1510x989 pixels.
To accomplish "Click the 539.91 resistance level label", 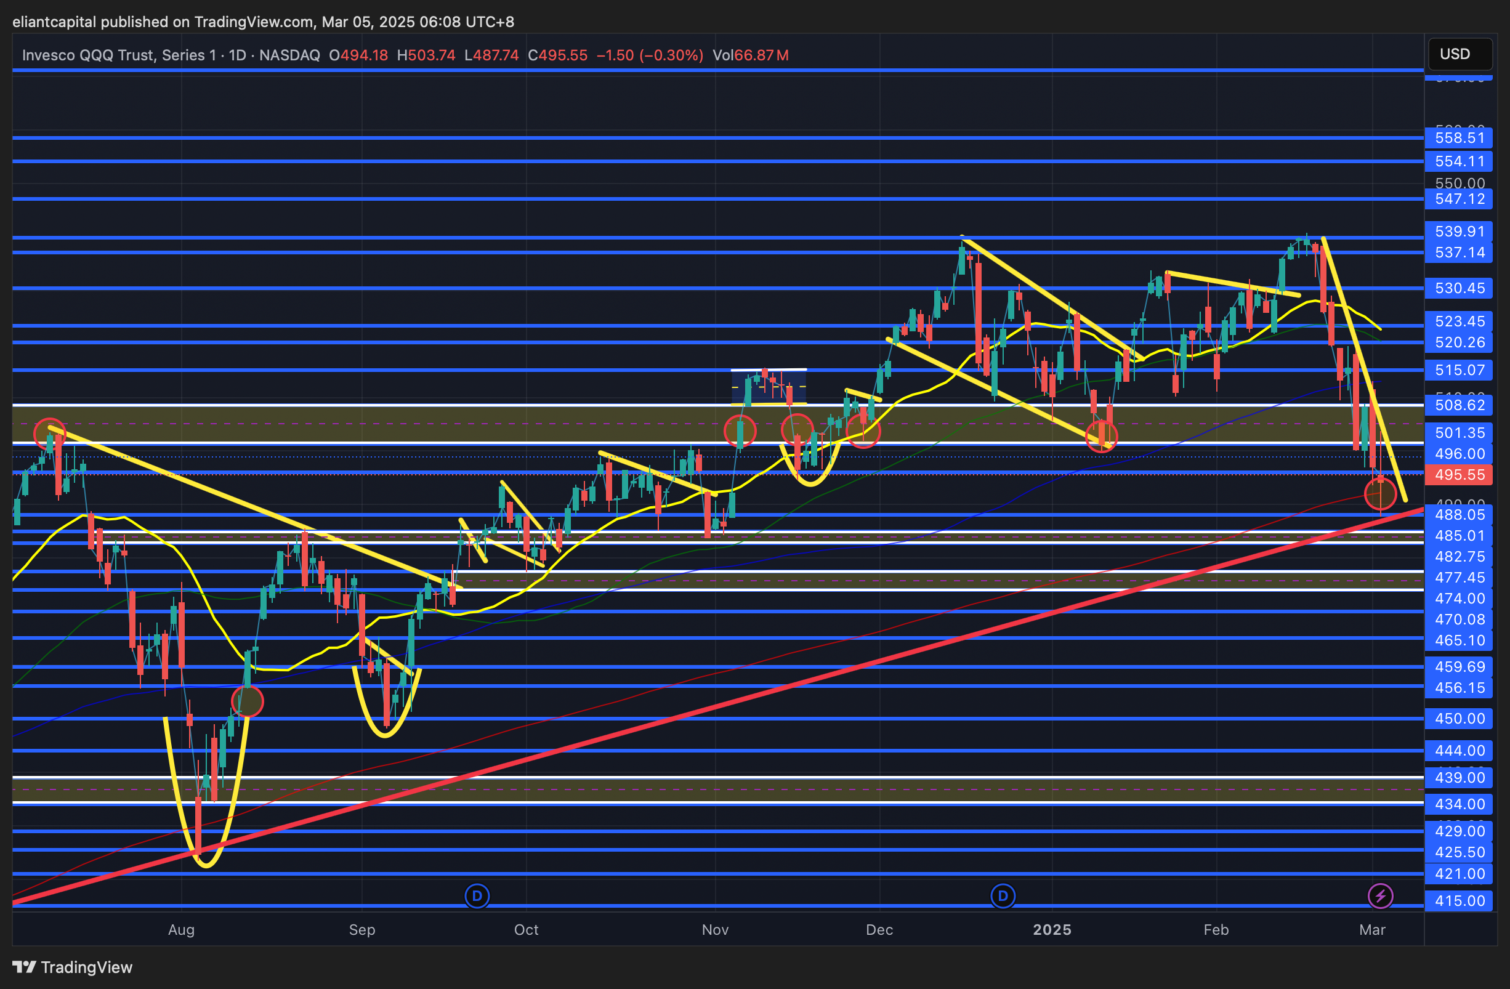I will [x=1460, y=231].
